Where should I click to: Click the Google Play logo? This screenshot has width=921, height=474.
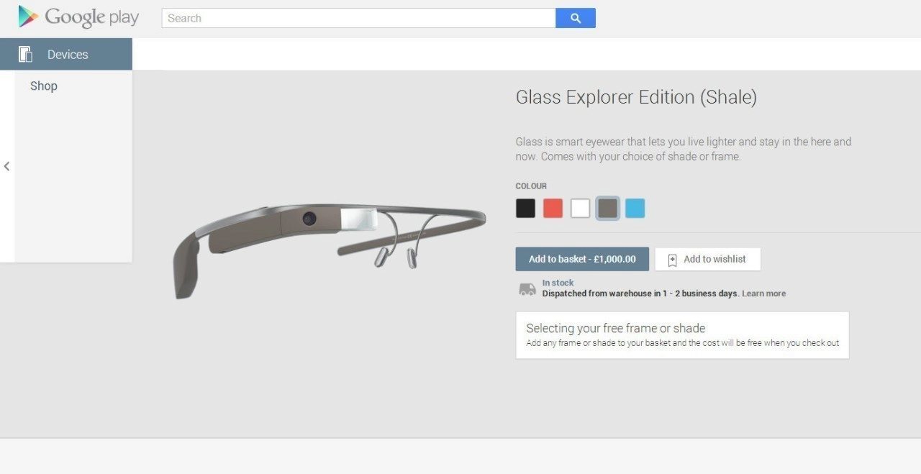pos(78,17)
